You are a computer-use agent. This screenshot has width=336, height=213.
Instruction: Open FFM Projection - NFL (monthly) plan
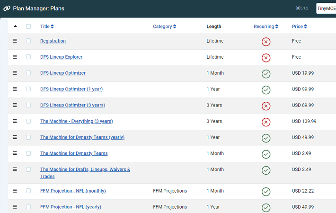[x=73, y=191]
